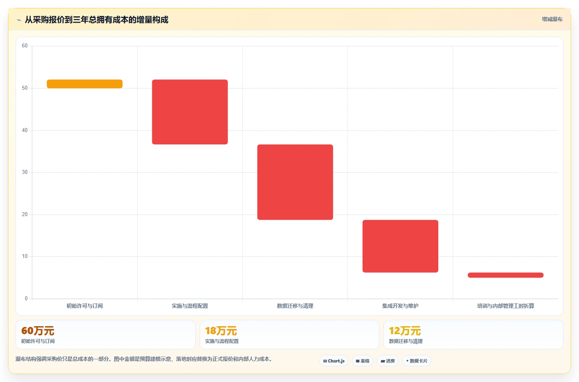
Task: Click the x-axis label 集成开发与维护
Action: (x=400, y=306)
